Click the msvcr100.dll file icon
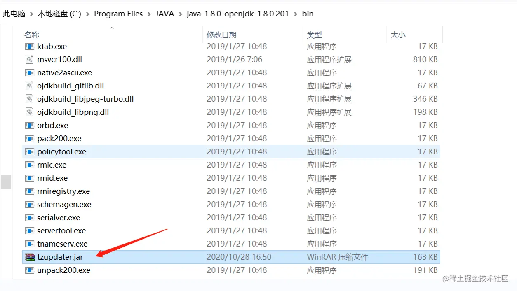This screenshot has width=517, height=291. pos(30,60)
